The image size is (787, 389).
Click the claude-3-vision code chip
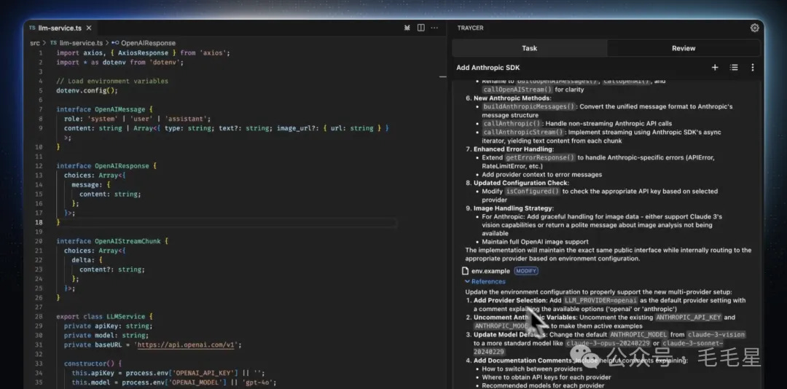click(716, 334)
